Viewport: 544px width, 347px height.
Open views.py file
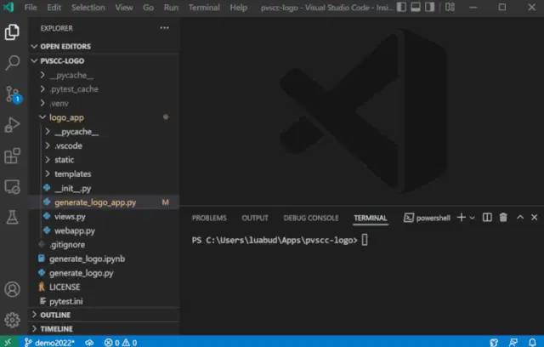[x=104, y=217]
